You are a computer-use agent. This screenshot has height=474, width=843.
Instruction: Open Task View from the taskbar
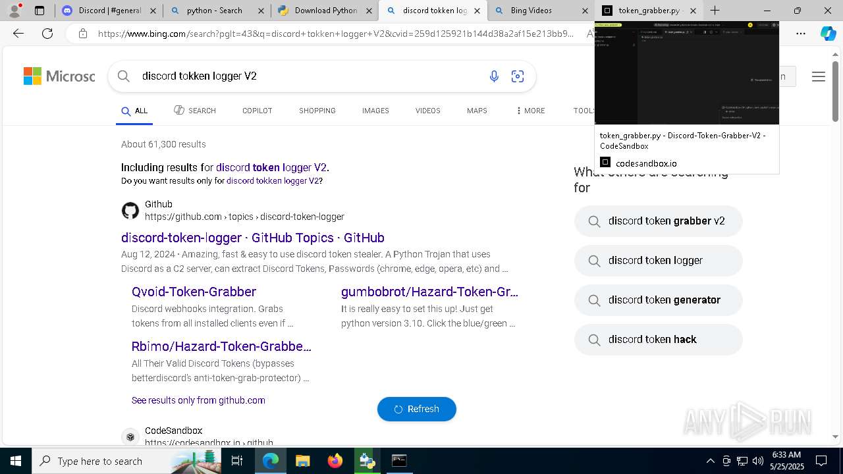tap(237, 461)
